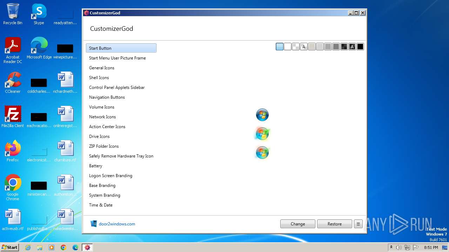This screenshot has width=449, height=252.
Task: Click the Restore button
Action: [x=335, y=224]
